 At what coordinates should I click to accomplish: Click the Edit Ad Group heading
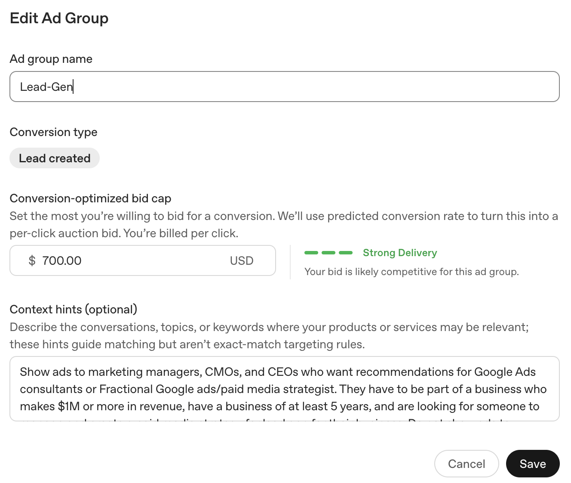coord(59,18)
